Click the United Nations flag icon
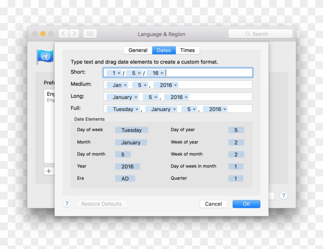The image size is (323, 249). tap(45, 56)
